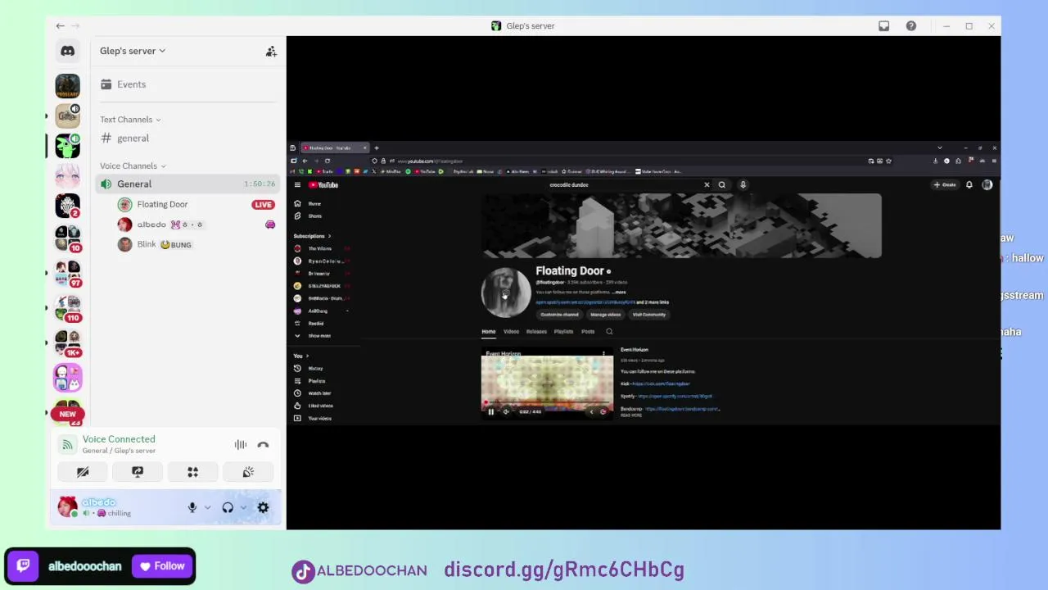Click YouTube voice search microphone

coord(743,185)
